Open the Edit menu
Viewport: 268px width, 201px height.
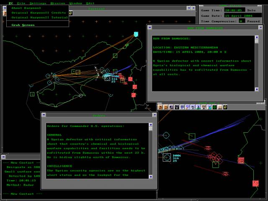(x=90, y=3)
